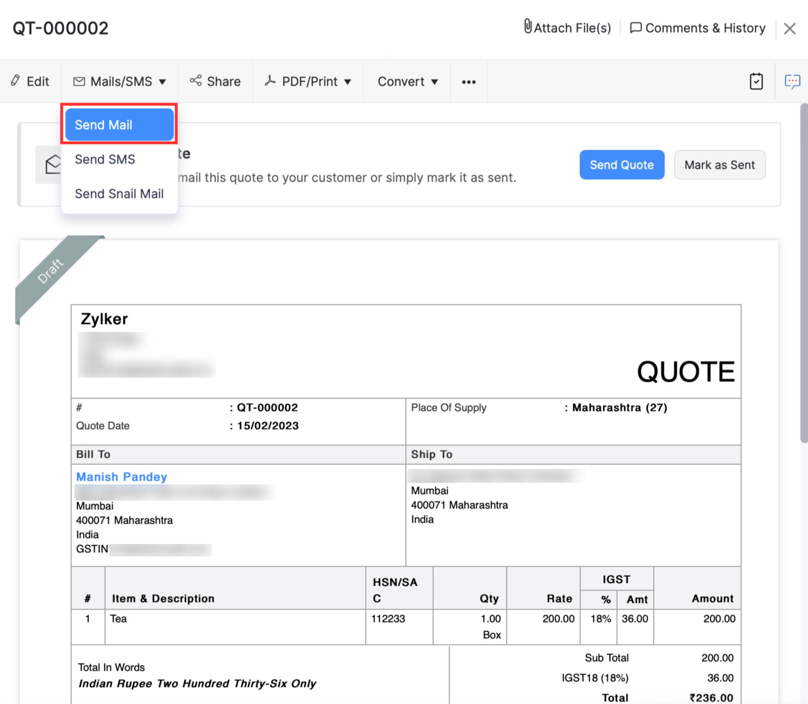808x704 pixels.
Task: Click the vertical scrollbar on the right
Action: click(x=804, y=272)
